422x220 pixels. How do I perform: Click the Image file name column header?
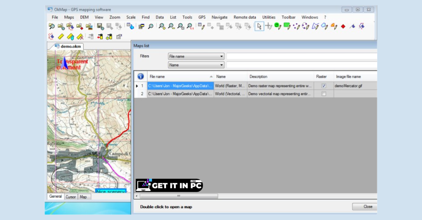tap(355, 76)
